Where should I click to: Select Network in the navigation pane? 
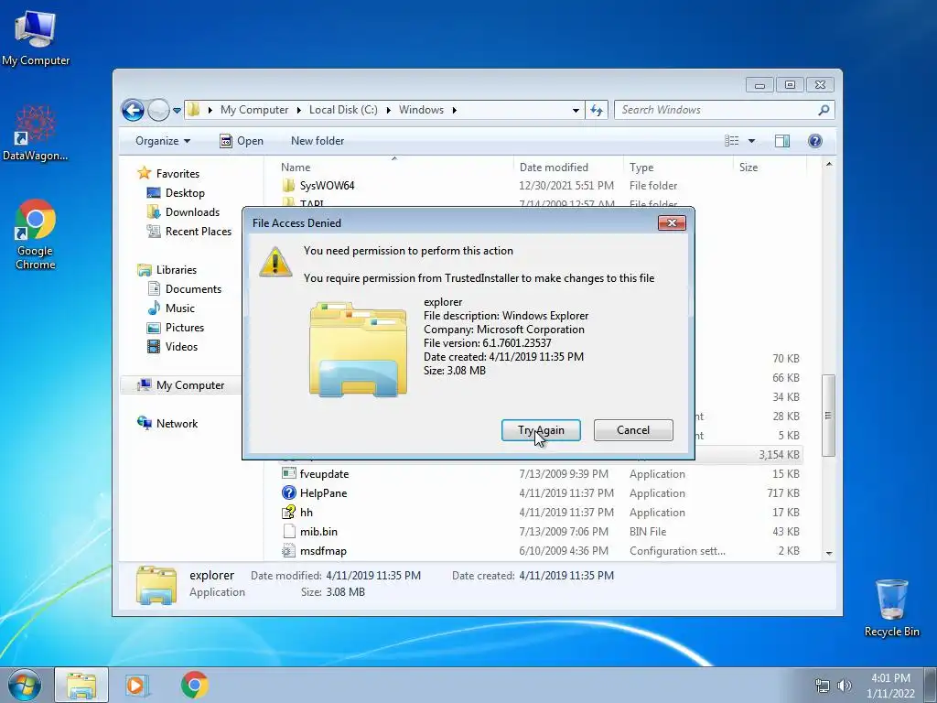(x=177, y=423)
